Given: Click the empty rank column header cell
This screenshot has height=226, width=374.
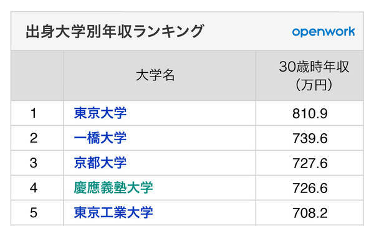Looking at the screenshot, I should [x=37, y=75].
